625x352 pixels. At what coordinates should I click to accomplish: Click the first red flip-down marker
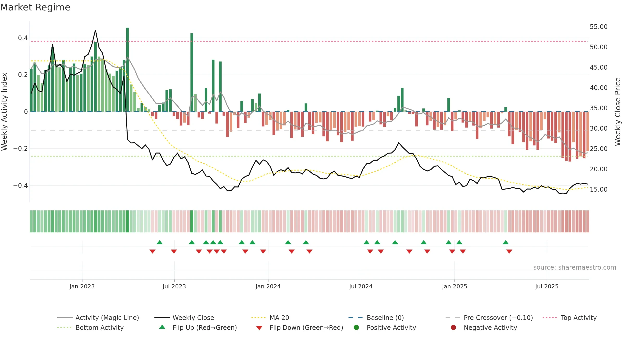153,251
